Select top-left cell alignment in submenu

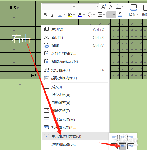(x=114, y=138)
